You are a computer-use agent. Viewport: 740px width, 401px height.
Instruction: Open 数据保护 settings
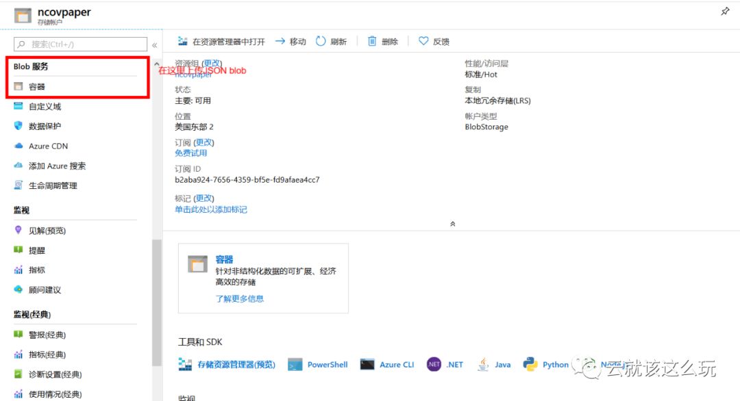pyautogui.click(x=45, y=127)
